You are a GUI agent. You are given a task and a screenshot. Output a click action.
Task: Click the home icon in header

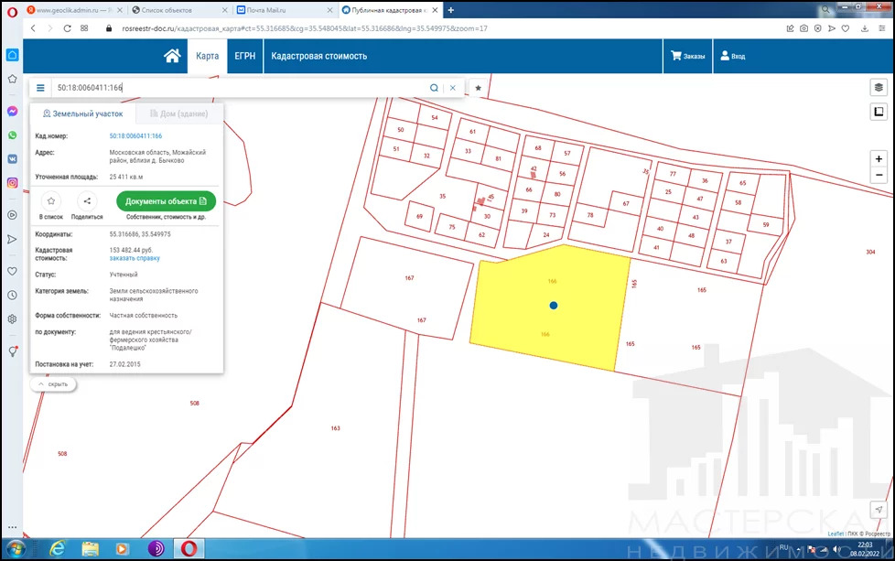[x=172, y=56]
